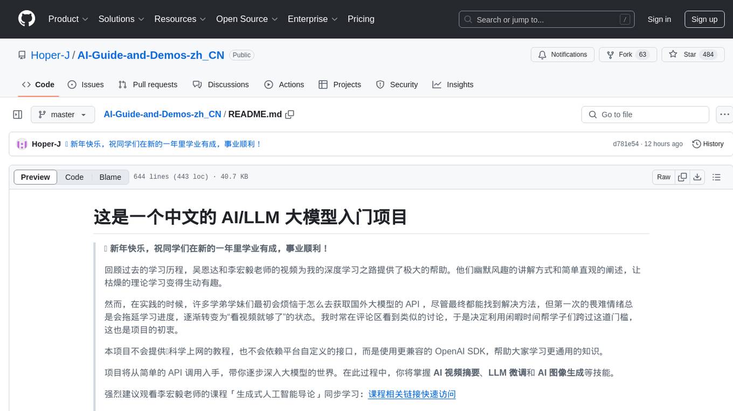Select the Blame view

(x=110, y=177)
